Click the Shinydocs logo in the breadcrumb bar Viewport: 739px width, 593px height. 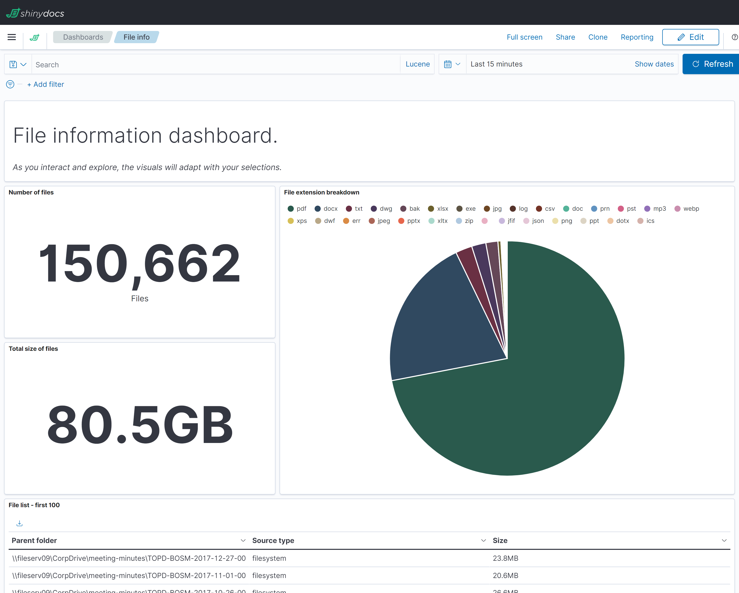click(35, 37)
